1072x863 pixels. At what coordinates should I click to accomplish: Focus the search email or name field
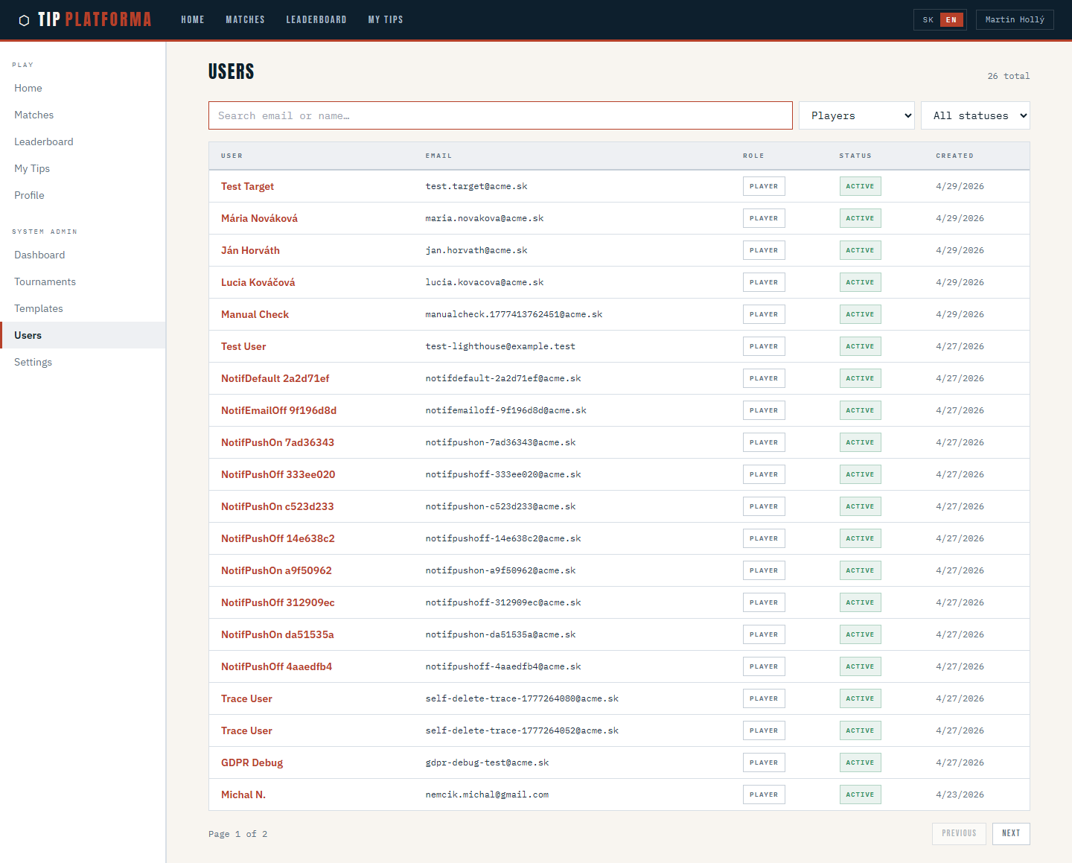click(500, 115)
